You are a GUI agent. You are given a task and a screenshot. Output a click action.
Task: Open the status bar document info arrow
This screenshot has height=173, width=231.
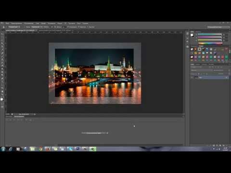(35, 114)
